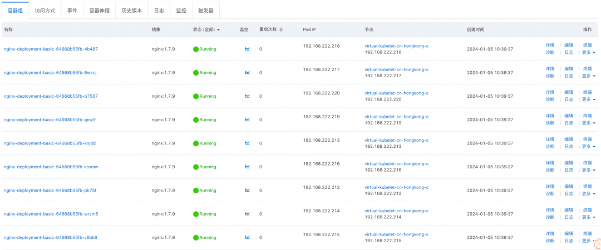This screenshot has height=250, width=601.
Task: Click monitoring chart icon for pod b7567
Action: [247, 96]
